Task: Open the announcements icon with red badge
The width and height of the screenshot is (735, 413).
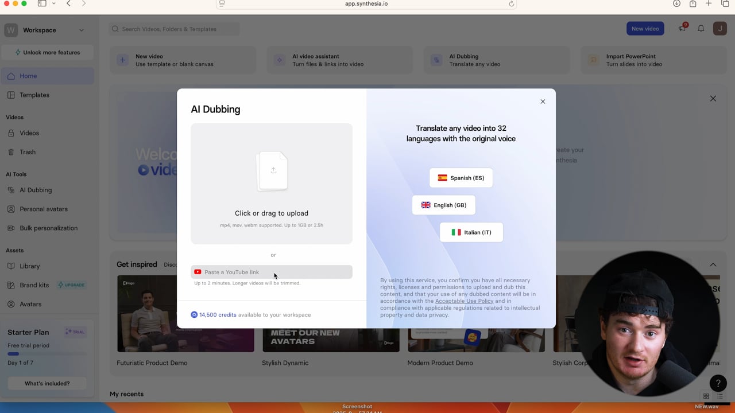Action: coord(682,28)
